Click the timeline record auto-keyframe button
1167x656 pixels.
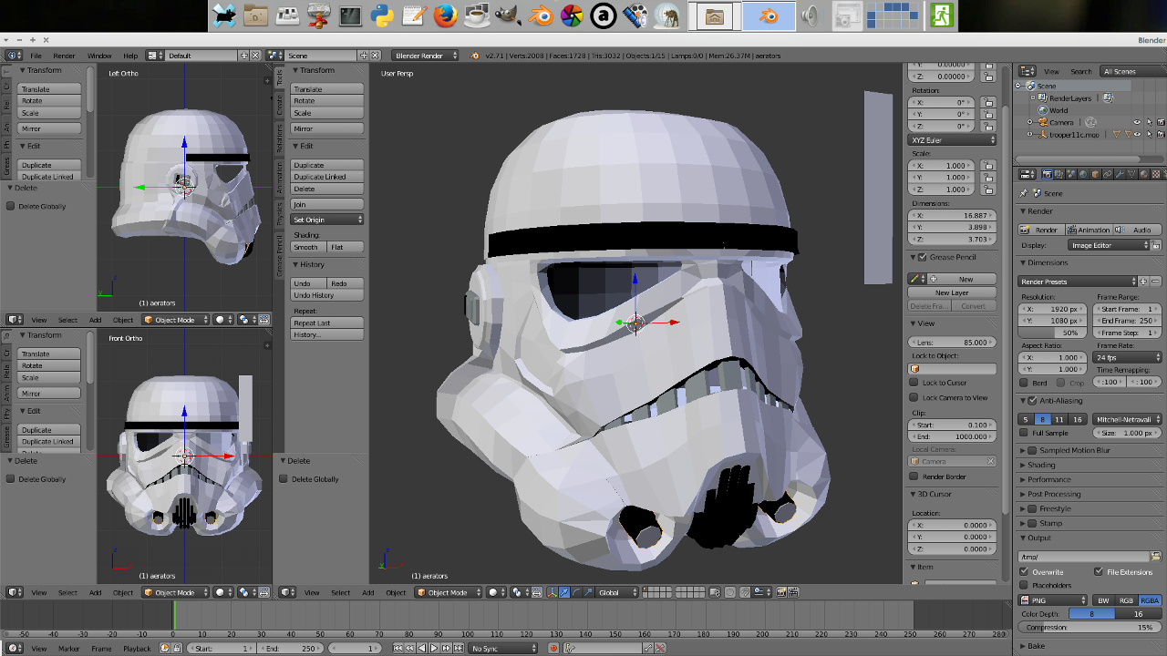(x=553, y=648)
